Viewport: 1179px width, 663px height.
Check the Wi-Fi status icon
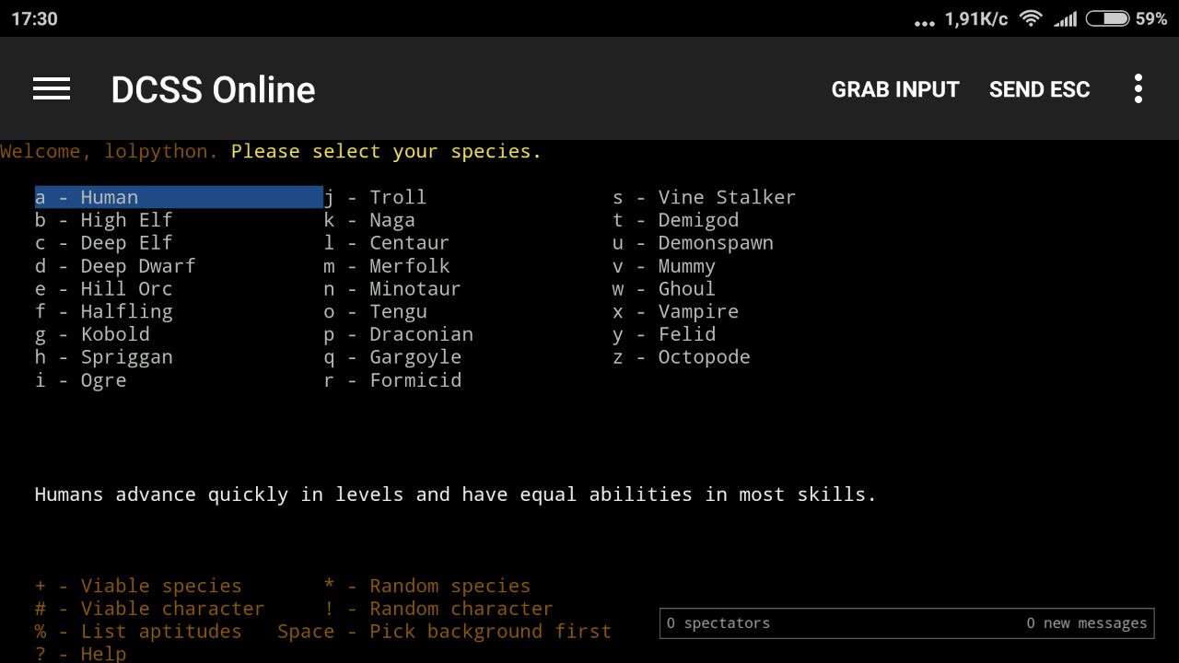[x=1031, y=18]
